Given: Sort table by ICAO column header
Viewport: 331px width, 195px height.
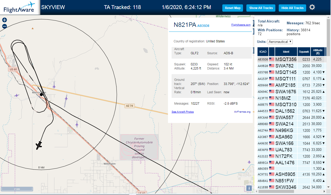Looking at the screenshot, I should pos(263,52).
